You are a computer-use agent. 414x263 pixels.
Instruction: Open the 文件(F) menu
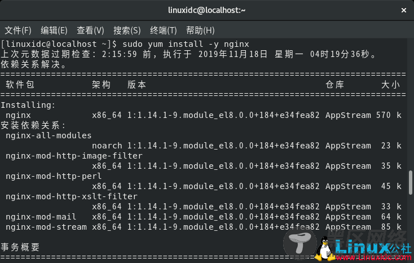[18, 30]
